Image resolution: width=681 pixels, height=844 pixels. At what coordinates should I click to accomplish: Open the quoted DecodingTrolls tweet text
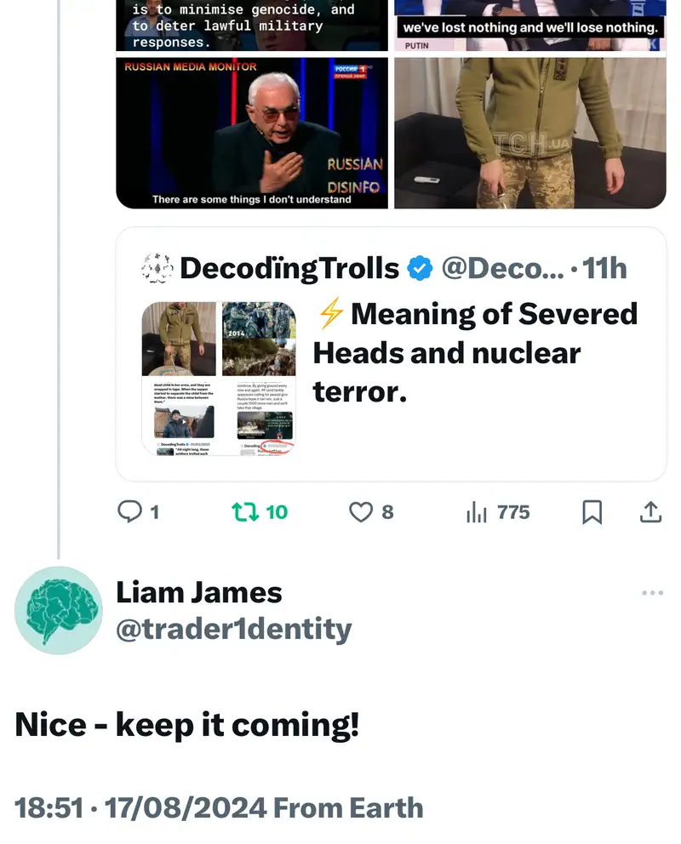(x=475, y=352)
